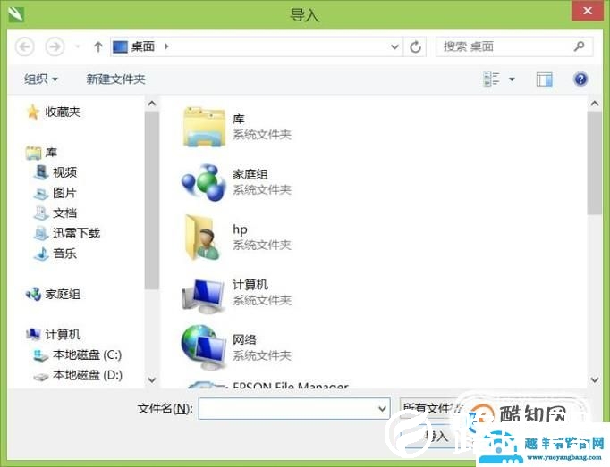Select 计算机 in navigation pane
Screen dimensions: 610x467
point(63,335)
